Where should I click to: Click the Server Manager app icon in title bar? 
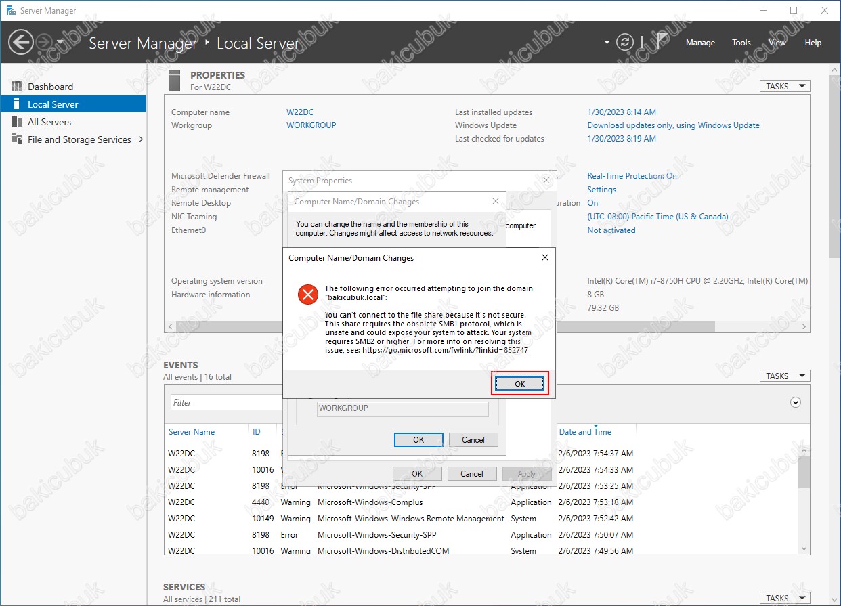[x=11, y=11]
